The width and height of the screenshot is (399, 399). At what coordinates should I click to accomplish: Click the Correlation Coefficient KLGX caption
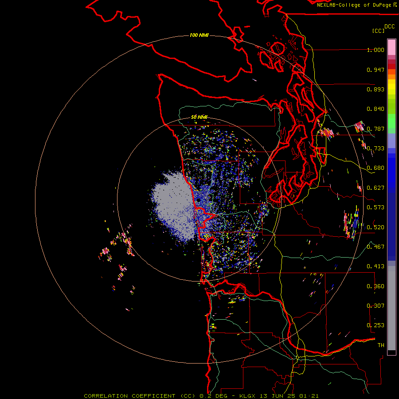[x=201, y=396]
